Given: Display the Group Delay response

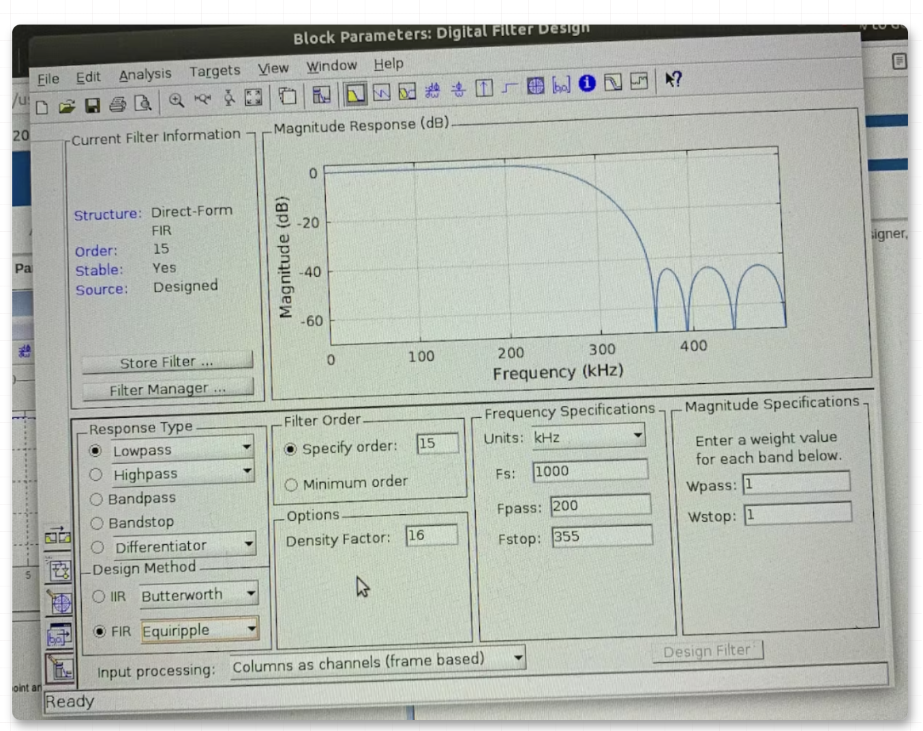Looking at the screenshot, I should tap(432, 90).
